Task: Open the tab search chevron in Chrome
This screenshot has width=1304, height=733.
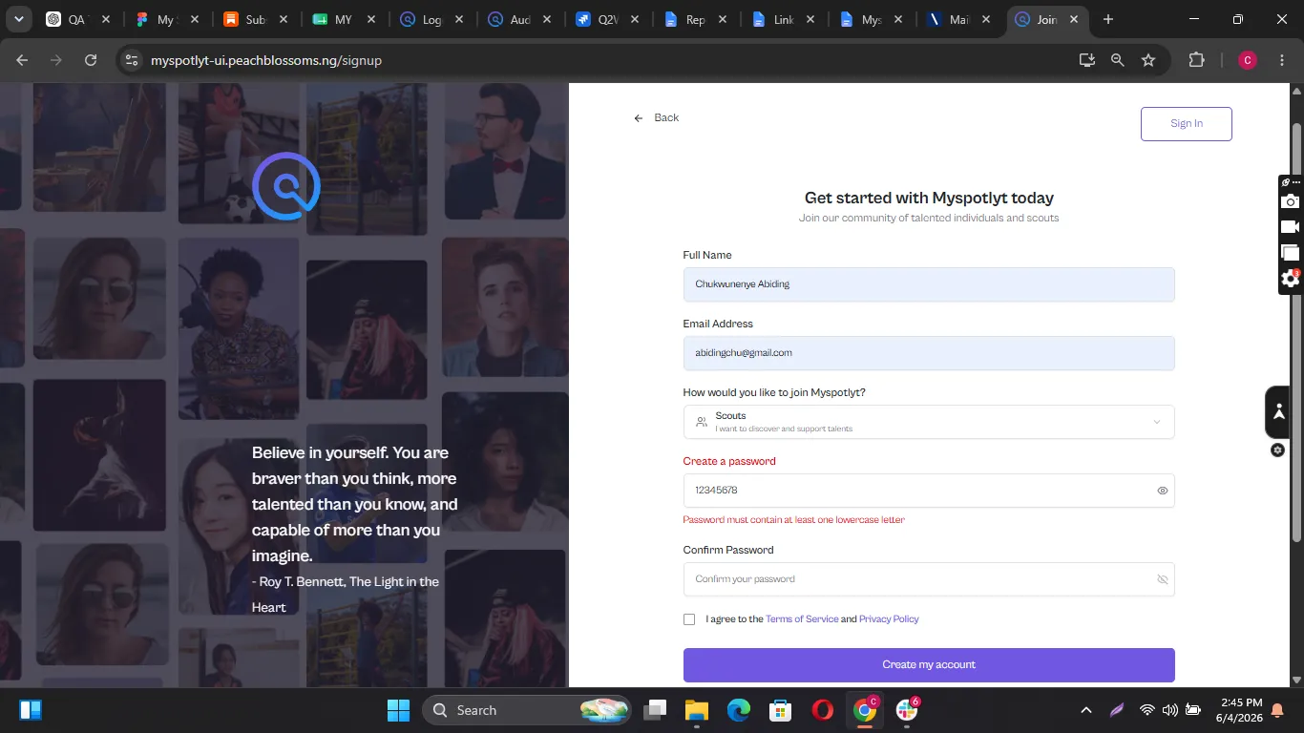Action: [18, 19]
